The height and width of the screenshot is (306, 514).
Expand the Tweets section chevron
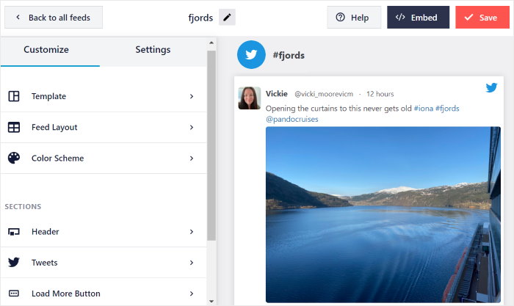click(x=192, y=263)
